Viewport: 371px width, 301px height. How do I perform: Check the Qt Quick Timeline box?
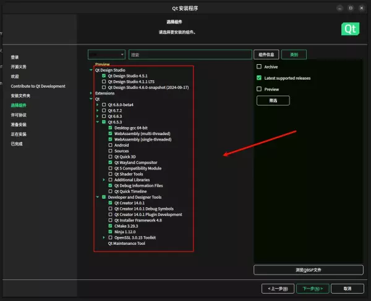(110, 191)
